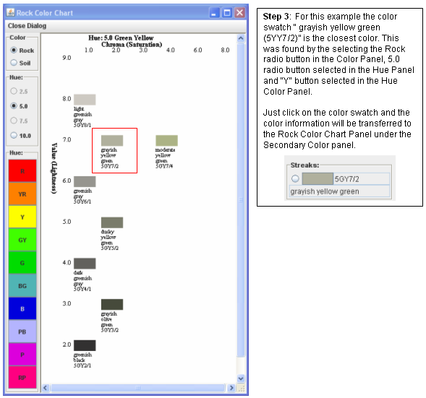Select the GY green-yellow hue button
Image resolution: width=426 pixels, height=398 pixels.
coord(22,240)
